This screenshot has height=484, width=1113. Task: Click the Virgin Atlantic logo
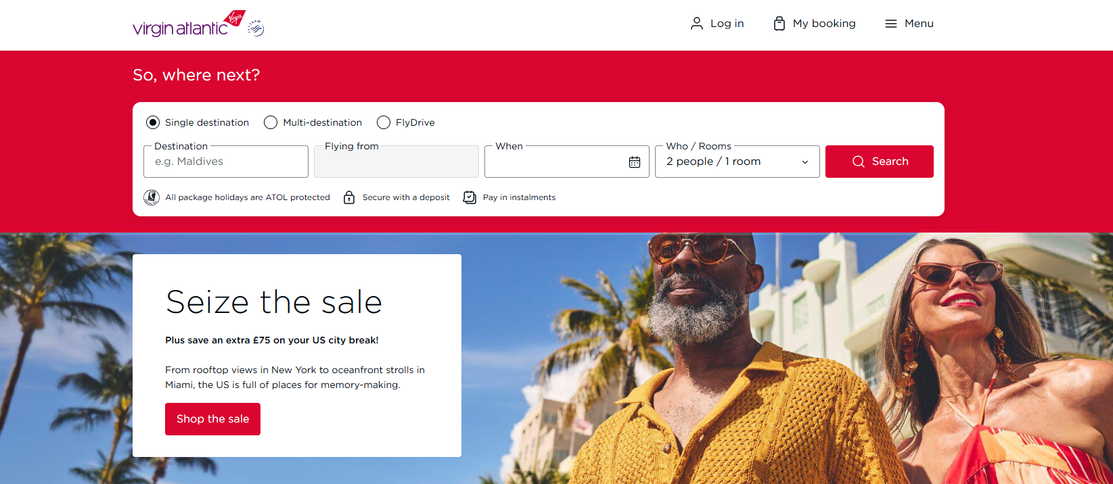click(x=189, y=24)
